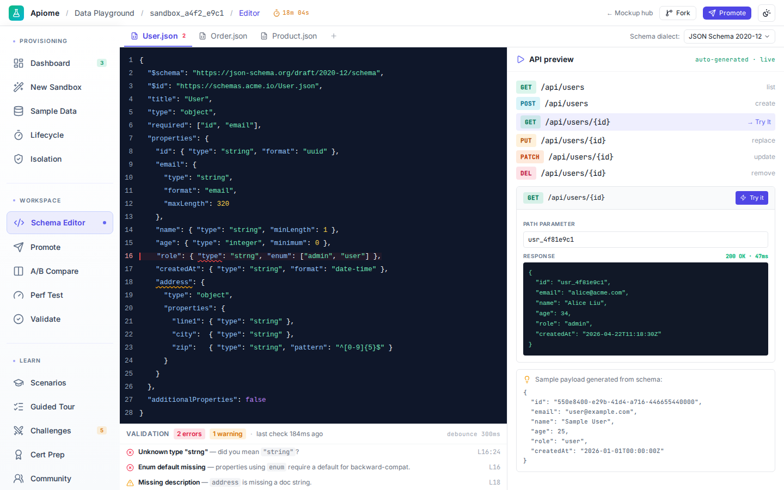
Task: Select GET /api/users list endpoint
Action: tap(646, 87)
